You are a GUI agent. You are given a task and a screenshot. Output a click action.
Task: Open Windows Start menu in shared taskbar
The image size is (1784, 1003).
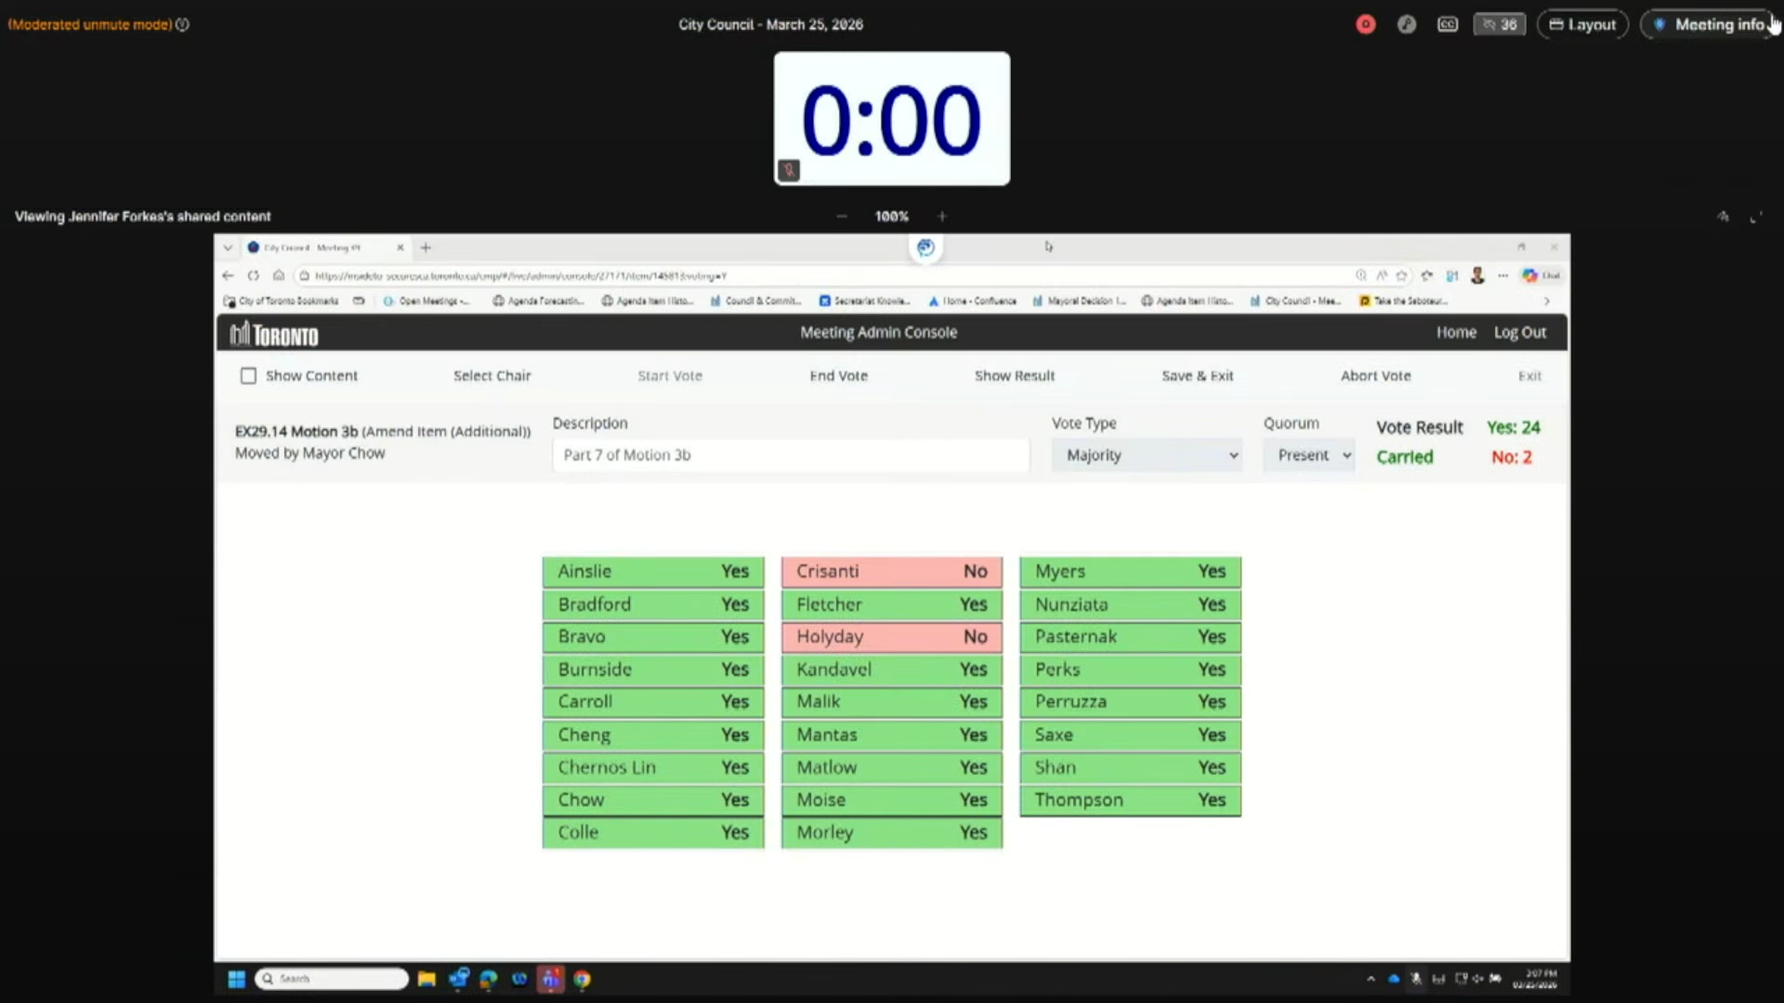point(236,979)
